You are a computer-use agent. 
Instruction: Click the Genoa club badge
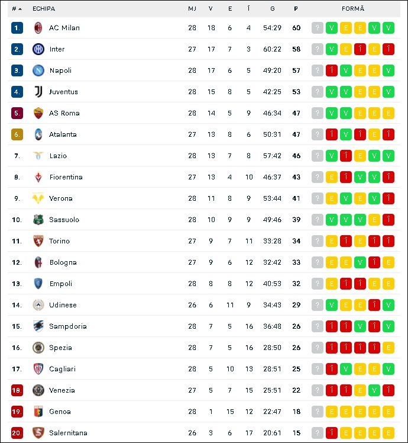point(38,412)
